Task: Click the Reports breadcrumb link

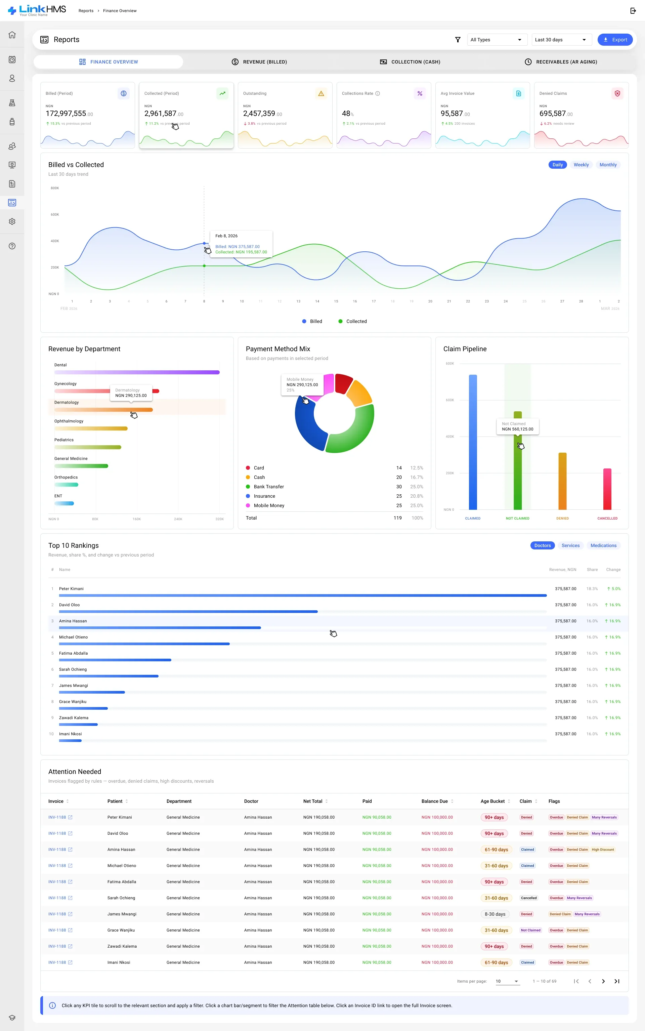Action: pos(86,11)
